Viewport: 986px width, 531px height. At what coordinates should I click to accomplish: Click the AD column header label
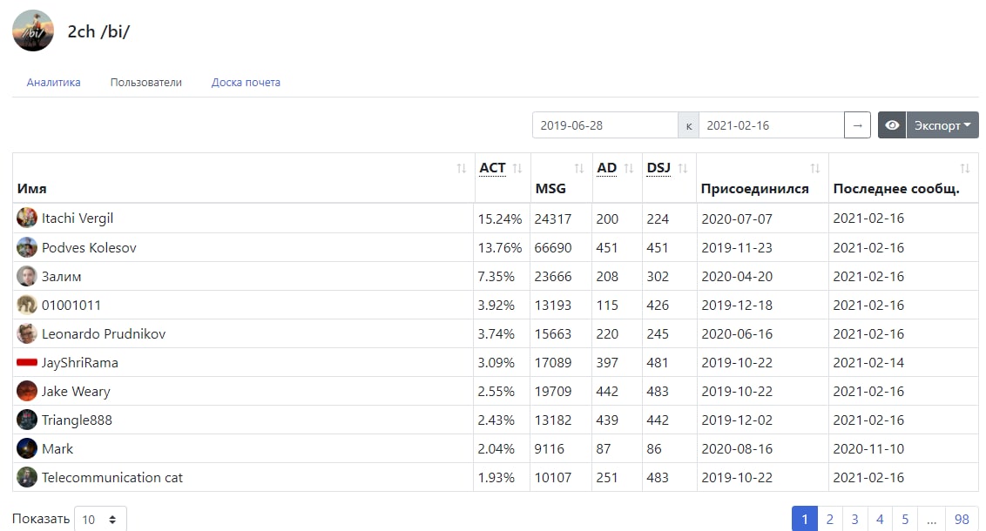coord(607,168)
